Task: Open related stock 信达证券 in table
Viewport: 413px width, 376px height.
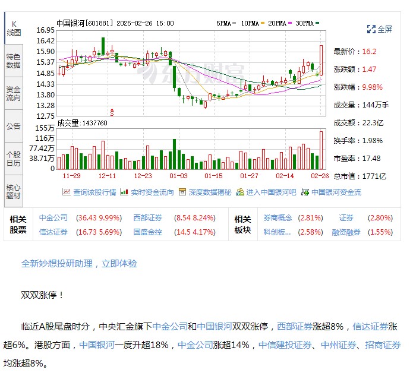Action: [53, 232]
